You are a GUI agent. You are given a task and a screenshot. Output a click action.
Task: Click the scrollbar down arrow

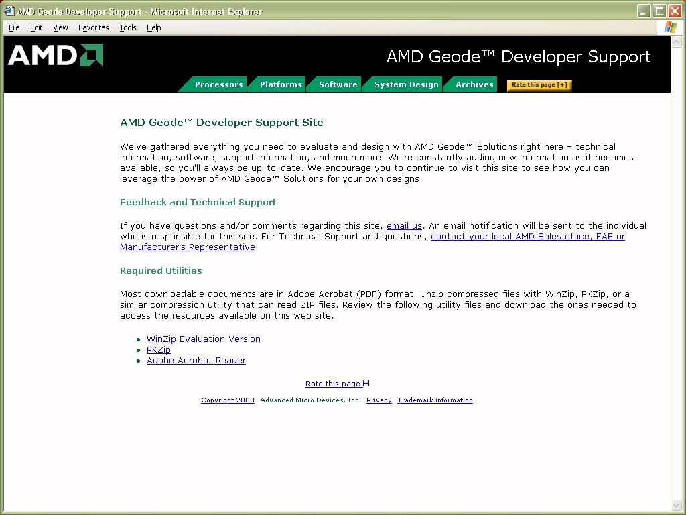(x=676, y=505)
